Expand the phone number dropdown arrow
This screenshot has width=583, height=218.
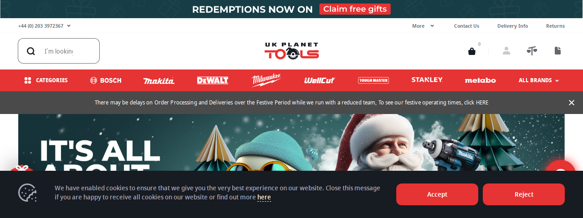69,26
